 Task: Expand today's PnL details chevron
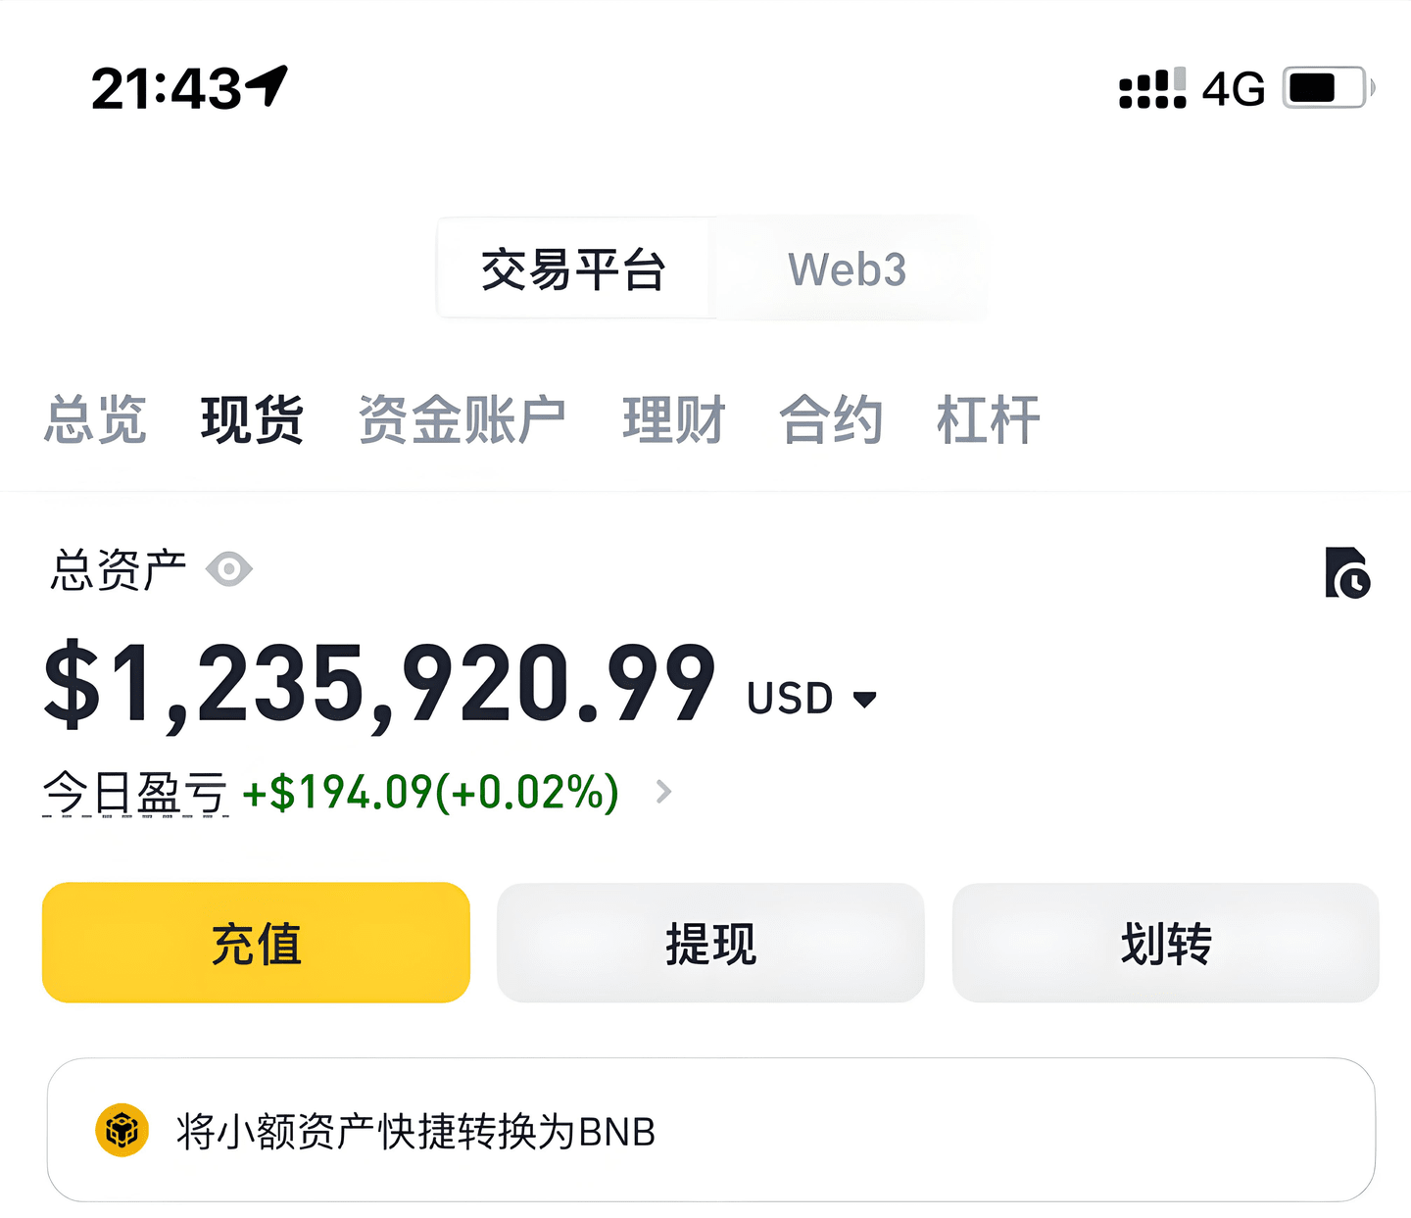click(x=663, y=792)
